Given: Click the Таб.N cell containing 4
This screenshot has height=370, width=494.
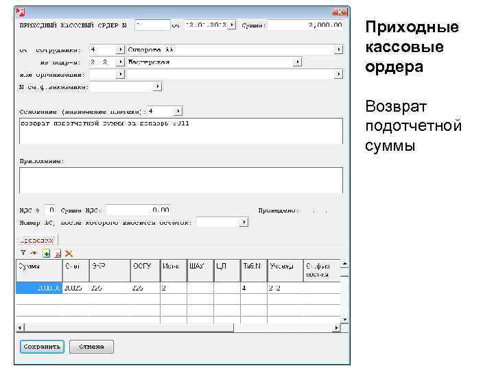Looking at the screenshot, I should [x=254, y=288].
